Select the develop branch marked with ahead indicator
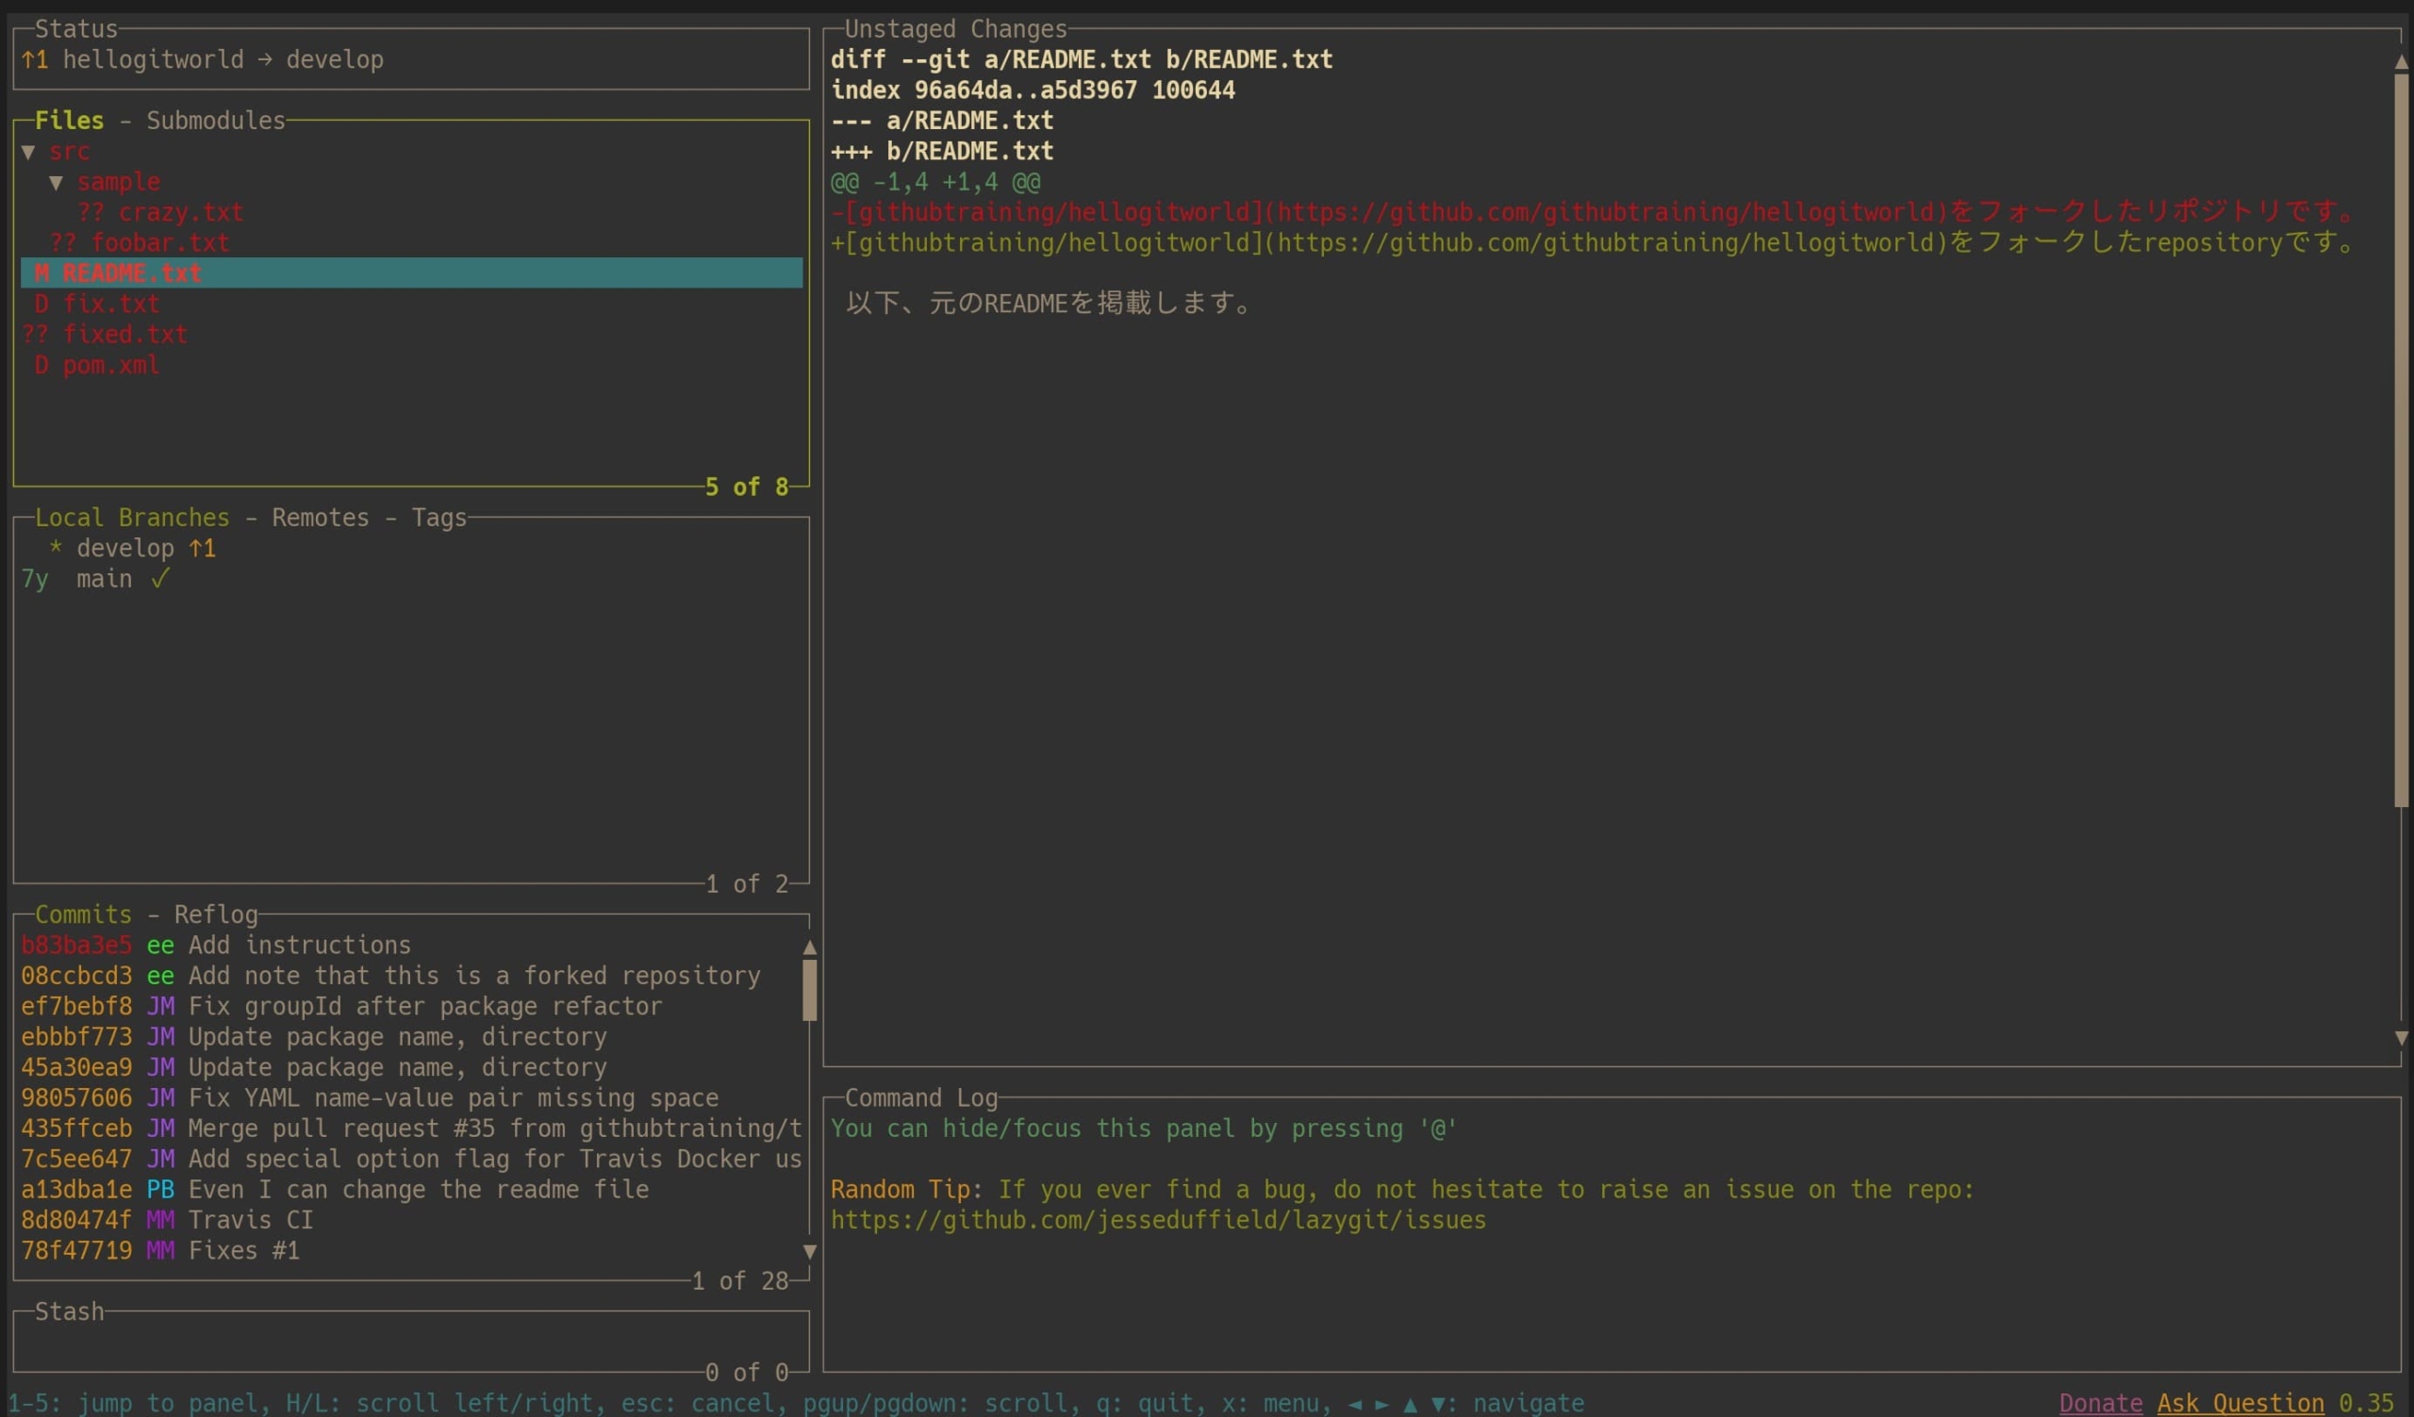 126,548
